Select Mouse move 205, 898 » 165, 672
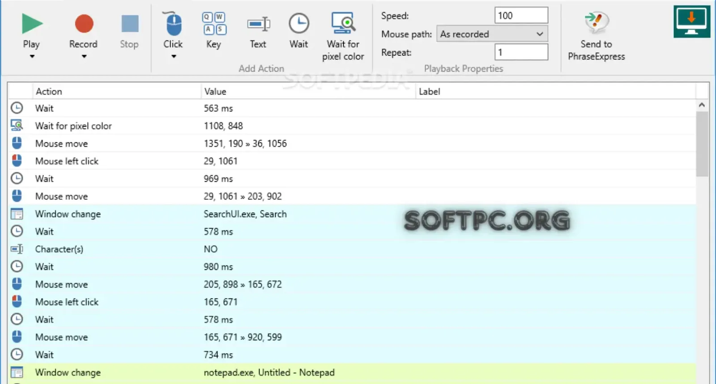The image size is (716, 384). click(352, 284)
